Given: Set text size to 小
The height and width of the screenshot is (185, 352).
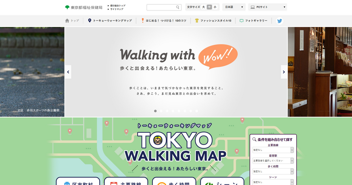Looking at the screenshot, I should pos(215,7).
